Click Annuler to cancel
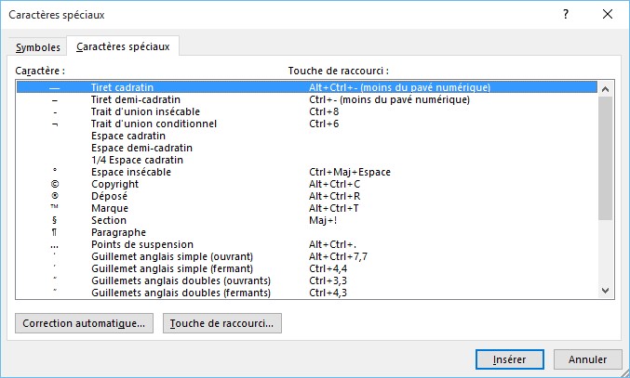 (587, 358)
